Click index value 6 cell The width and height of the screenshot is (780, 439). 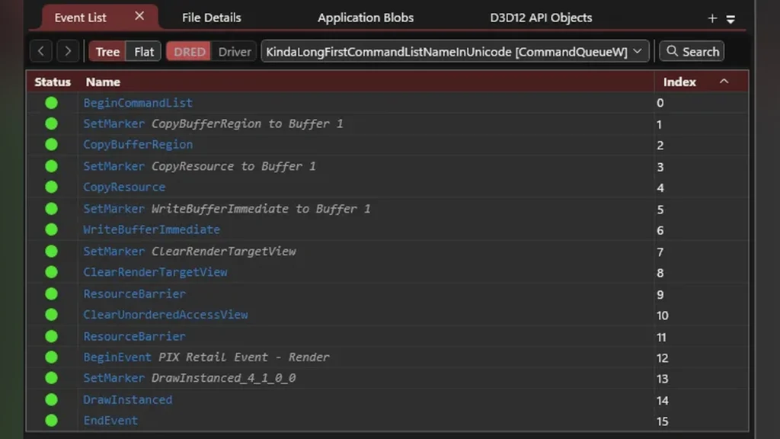(660, 230)
